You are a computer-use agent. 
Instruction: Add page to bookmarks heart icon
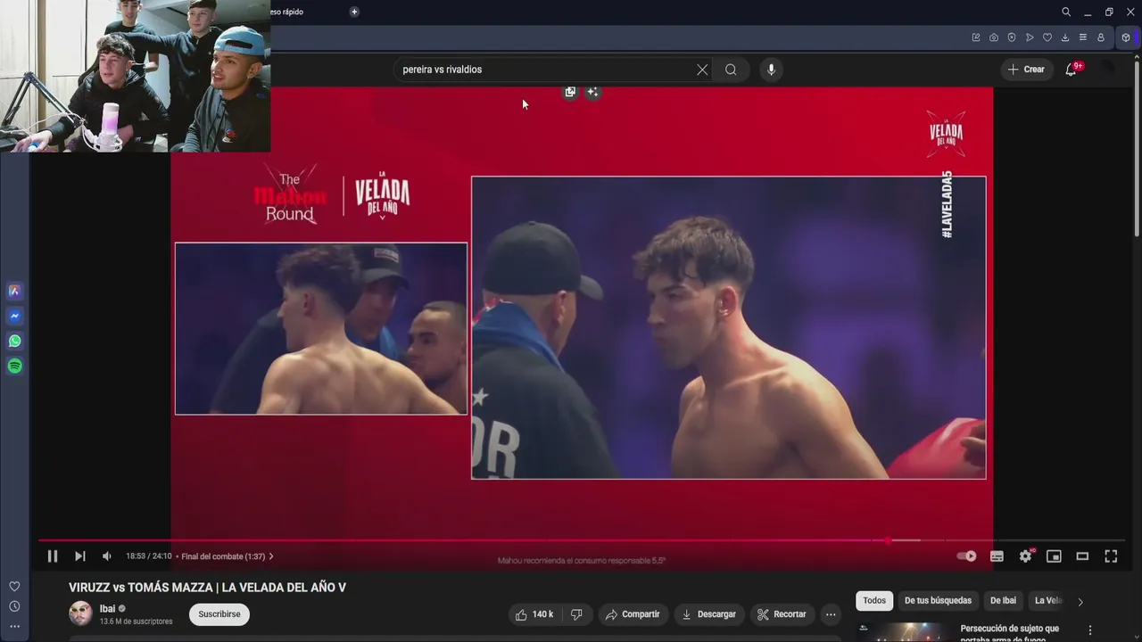1047,37
